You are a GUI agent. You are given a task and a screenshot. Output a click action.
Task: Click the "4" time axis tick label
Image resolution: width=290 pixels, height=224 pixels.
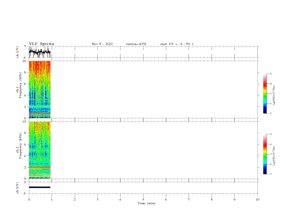[120, 199]
